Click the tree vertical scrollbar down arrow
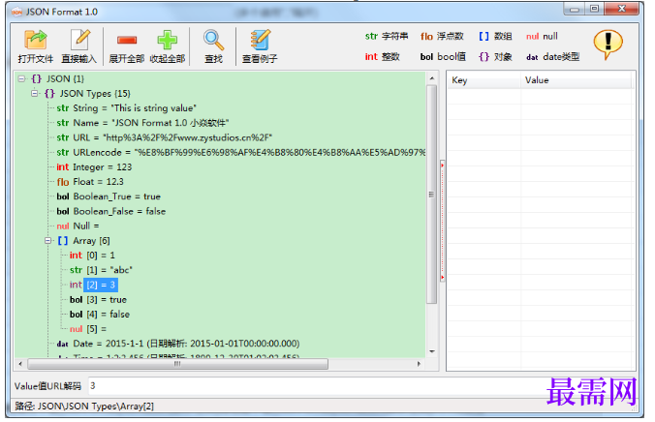This screenshot has width=655, height=422. click(x=432, y=351)
